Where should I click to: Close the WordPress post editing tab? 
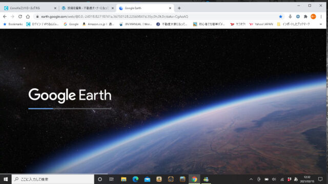coord(113,8)
